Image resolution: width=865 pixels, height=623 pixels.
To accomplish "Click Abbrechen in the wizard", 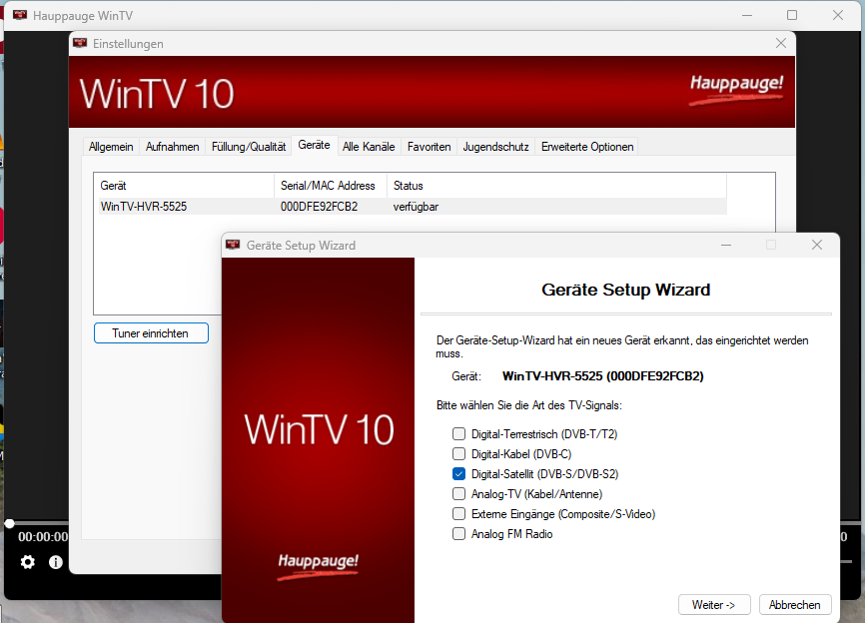I will tap(794, 605).
